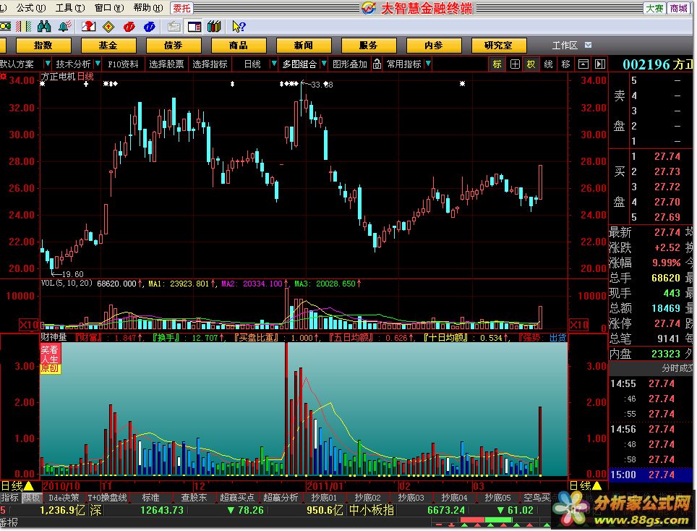The width and height of the screenshot is (697, 531).
Task: Open the 商城 store button
Action: tap(679, 8)
